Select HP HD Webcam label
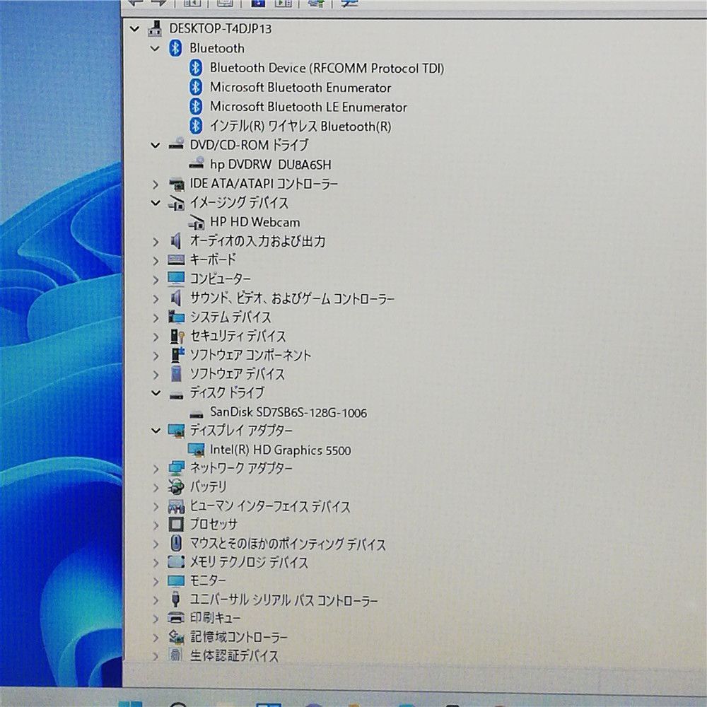The width and height of the screenshot is (707, 707). (x=255, y=222)
